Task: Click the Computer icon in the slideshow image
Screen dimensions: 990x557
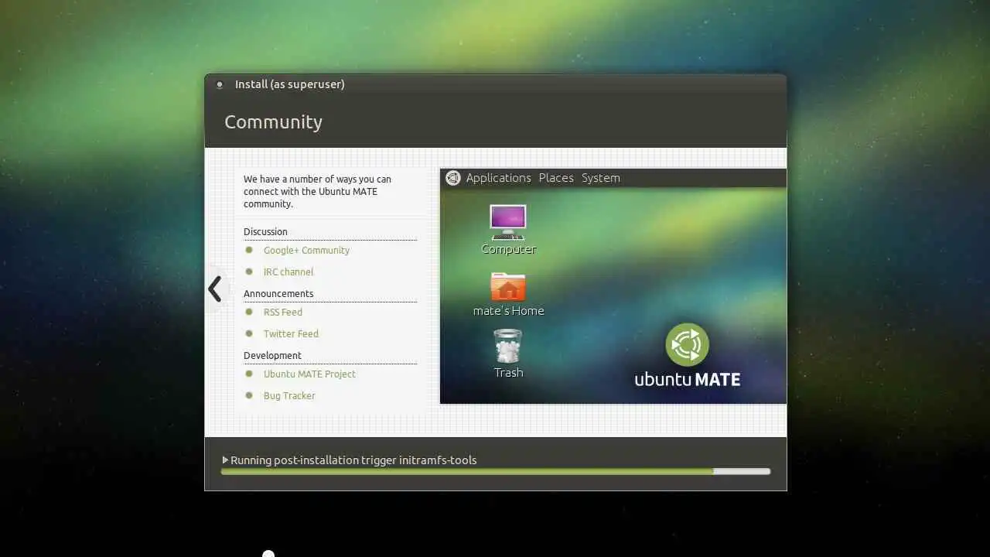Action: pyautogui.click(x=508, y=223)
